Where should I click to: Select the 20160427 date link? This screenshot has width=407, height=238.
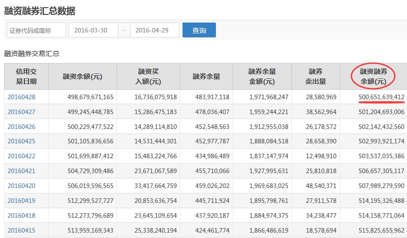[21, 112]
